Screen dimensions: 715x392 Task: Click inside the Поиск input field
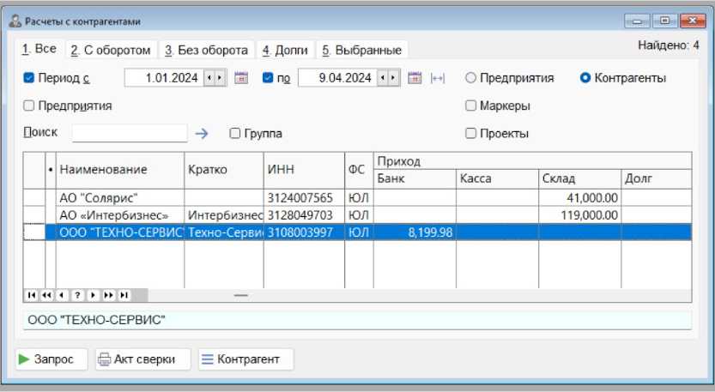tap(129, 133)
